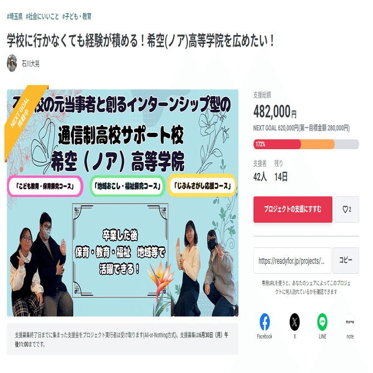Click the 172% funding progress bar
The height and width of the screenshot is (373, 373).
[306, 144]
